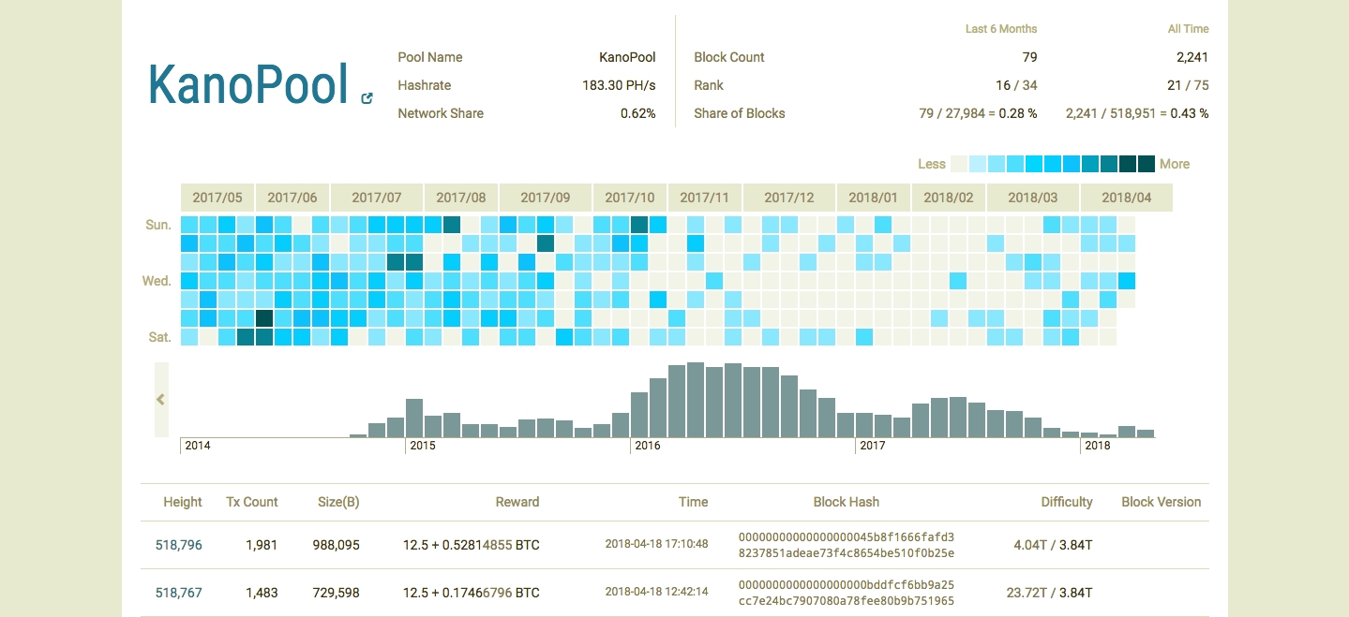Click the timestamp 2018-04-18 12:42:14
1349x617 pixels.
(656, 592)
